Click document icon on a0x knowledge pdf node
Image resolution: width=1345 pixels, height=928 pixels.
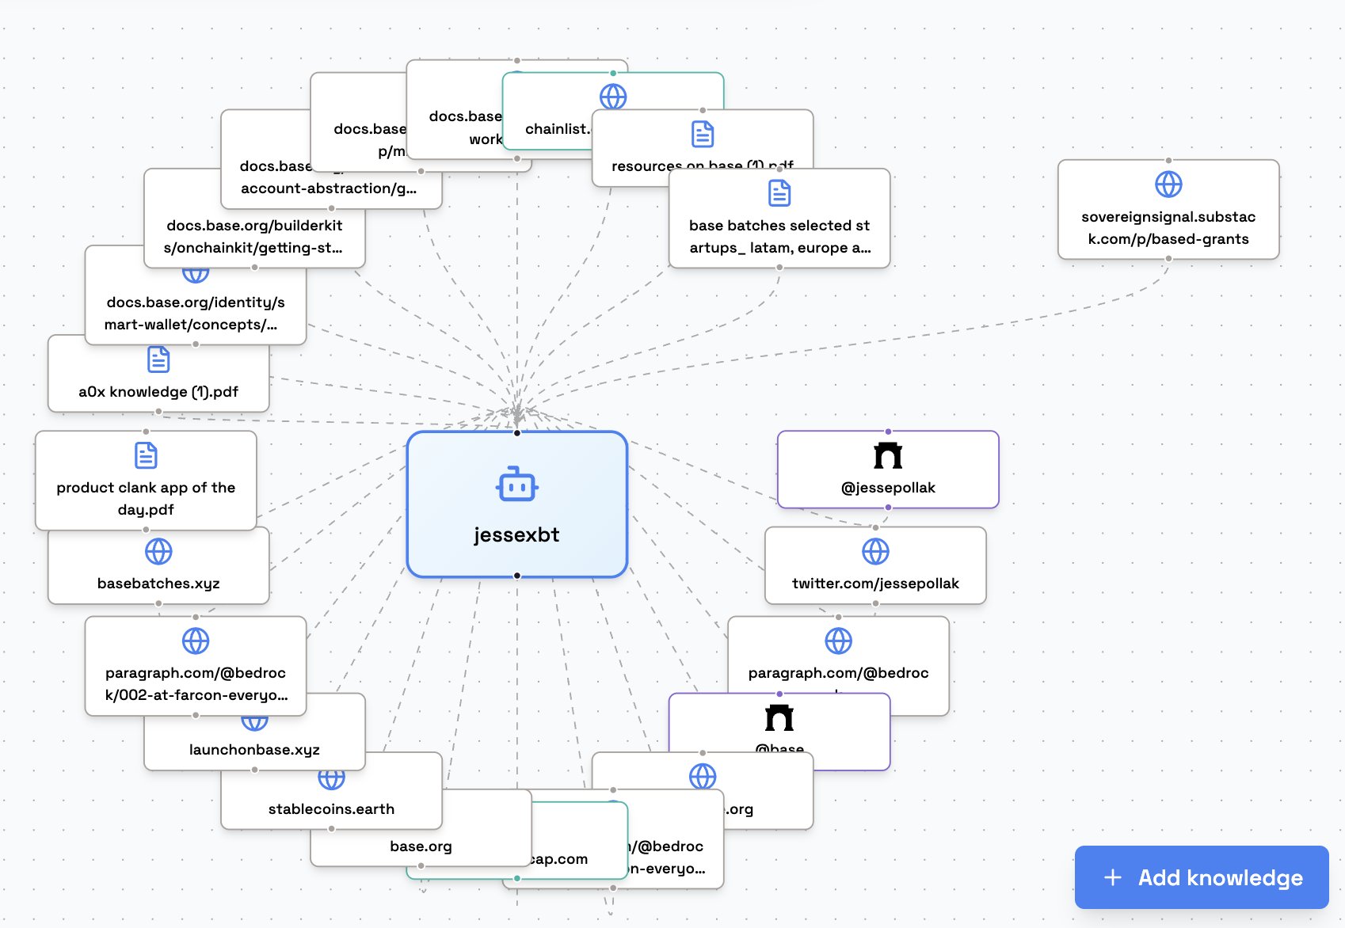158,359
